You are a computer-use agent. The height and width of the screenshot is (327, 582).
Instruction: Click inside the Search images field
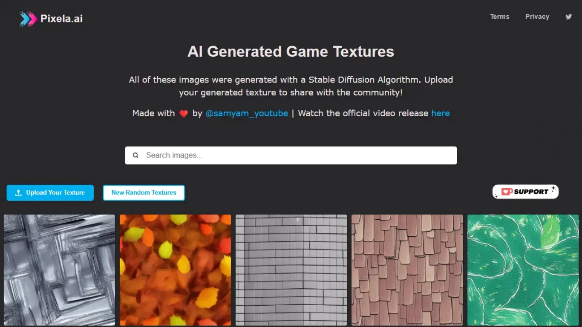point(256,155)
